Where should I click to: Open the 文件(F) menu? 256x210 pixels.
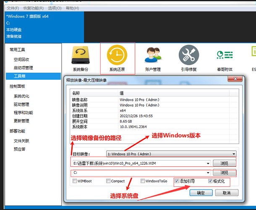point(13,8)
